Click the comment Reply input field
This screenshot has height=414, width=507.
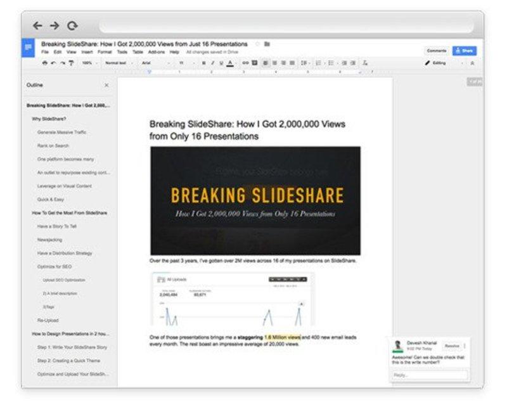click(x=429, y=375)
